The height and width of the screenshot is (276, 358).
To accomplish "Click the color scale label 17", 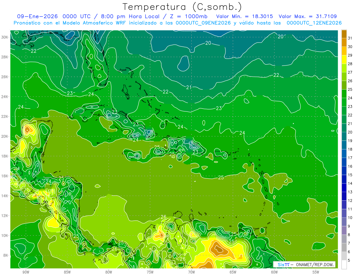I will (350, 158).
